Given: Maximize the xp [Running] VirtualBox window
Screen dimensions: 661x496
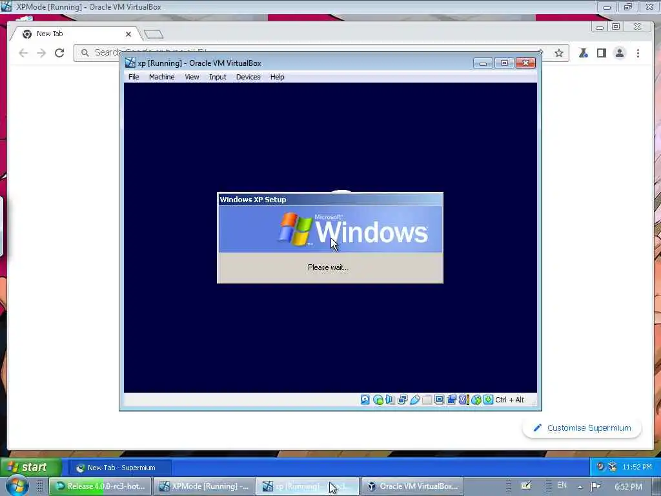Looking at the screenshot, I should 504,63.
